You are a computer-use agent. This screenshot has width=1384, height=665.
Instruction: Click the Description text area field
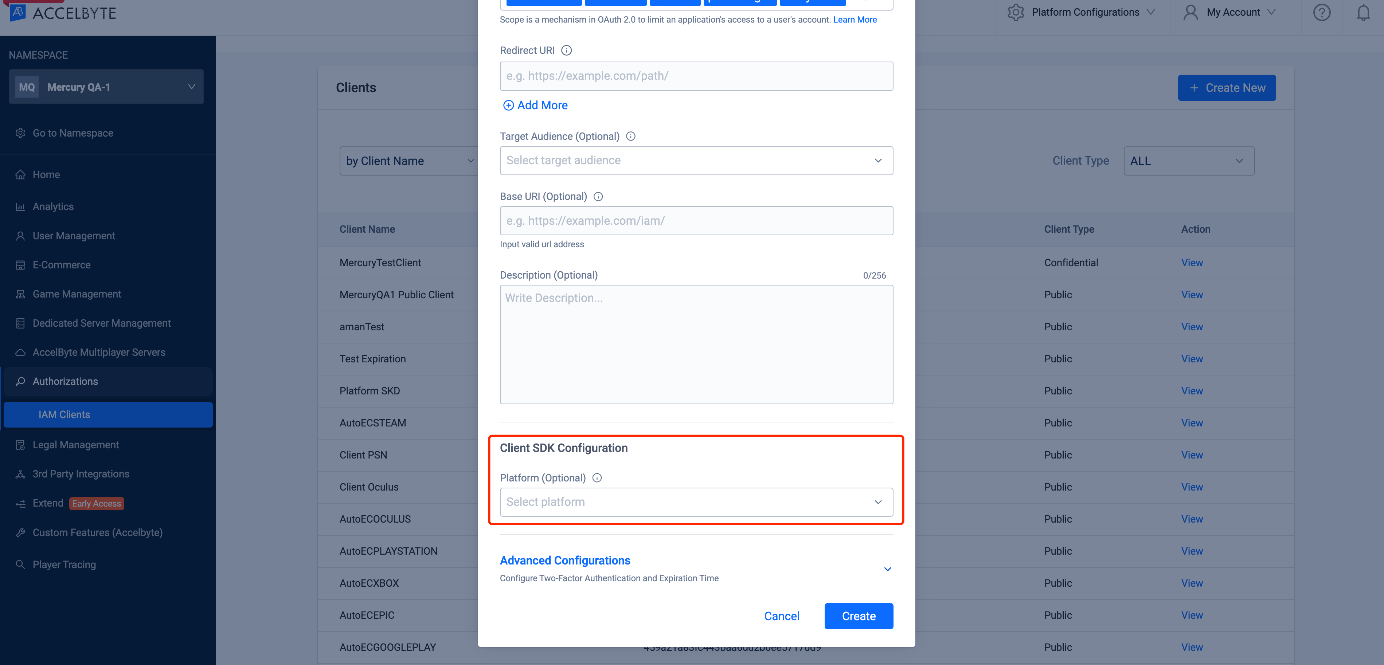click(x=696, y=344)
